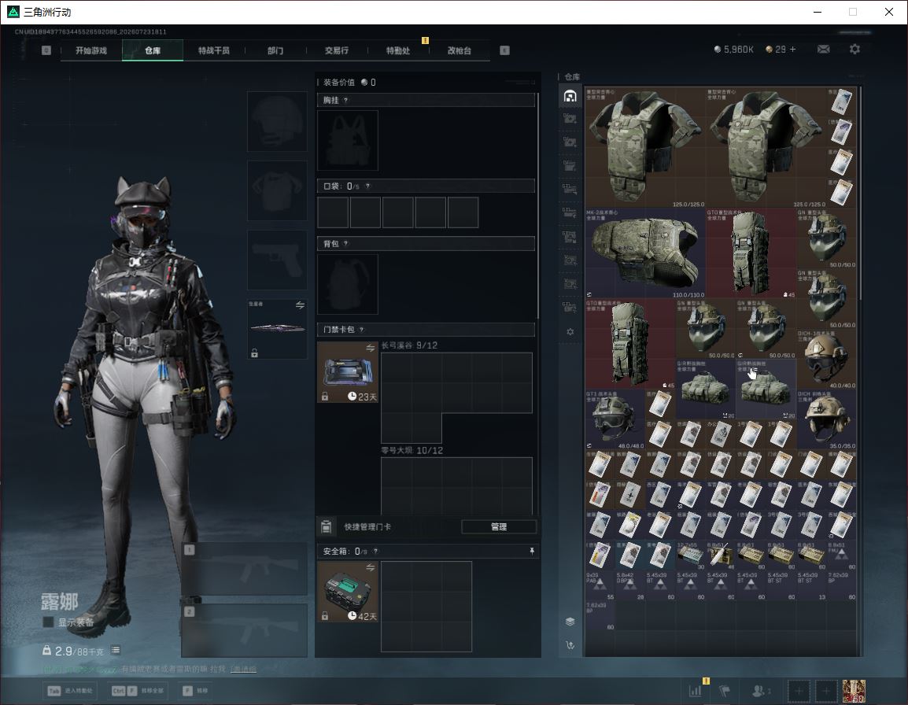Click the right arrow key beside tabs
The image size is (908, 705).
click(504, 50)
